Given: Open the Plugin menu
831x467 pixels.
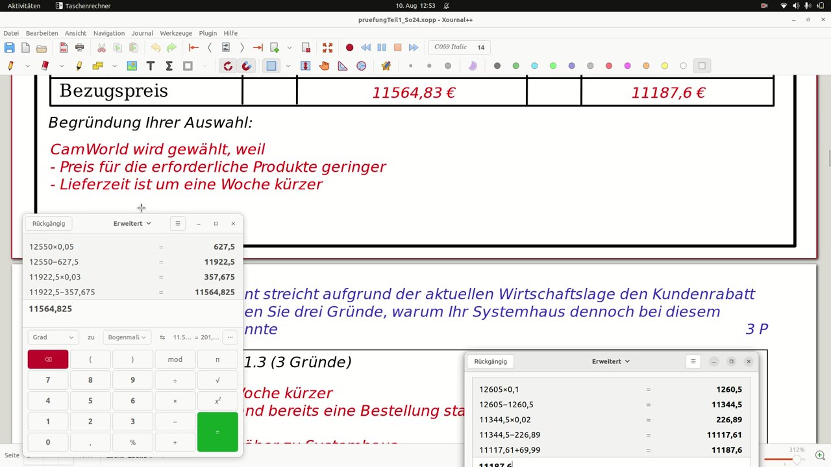Looking at the screenshot, I should pyautogui.click(x=208, y=33).
